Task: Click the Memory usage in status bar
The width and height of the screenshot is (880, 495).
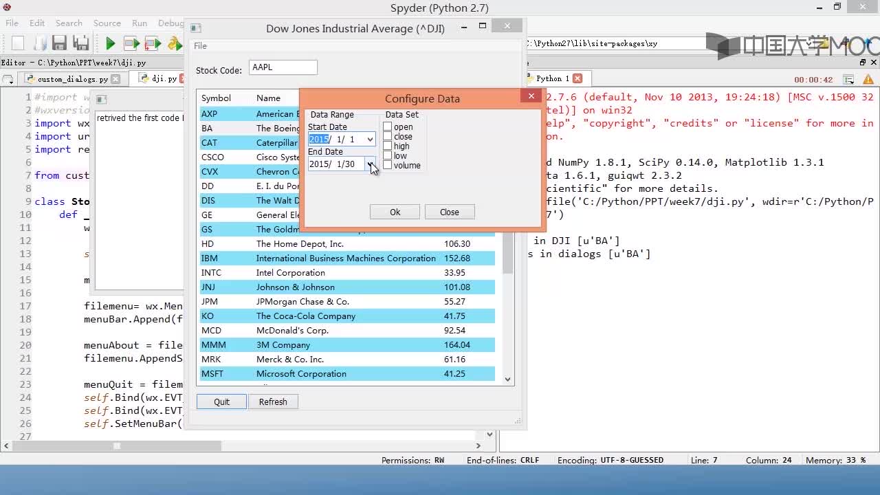Action: (835, 461)
